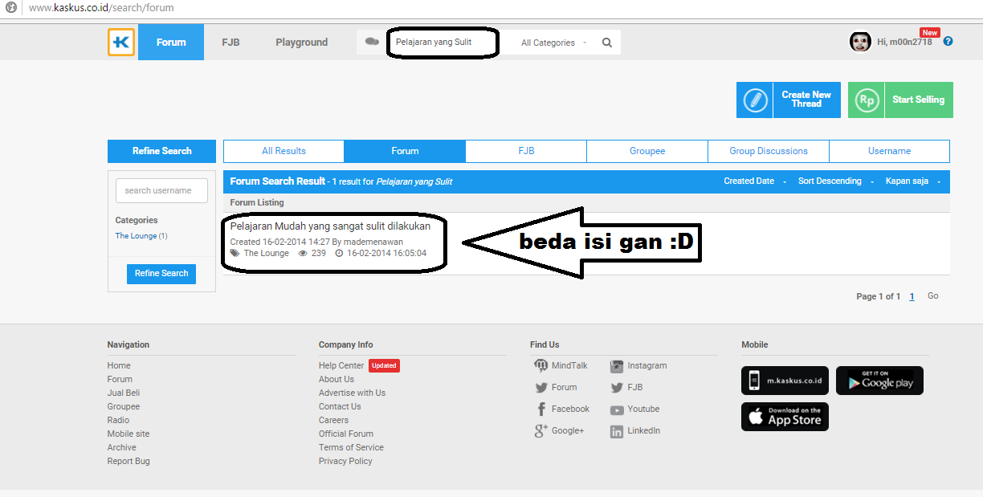Screen dimensions: 983x497
Task: Open Privacy Policy footer link
Action: (345, 462)
